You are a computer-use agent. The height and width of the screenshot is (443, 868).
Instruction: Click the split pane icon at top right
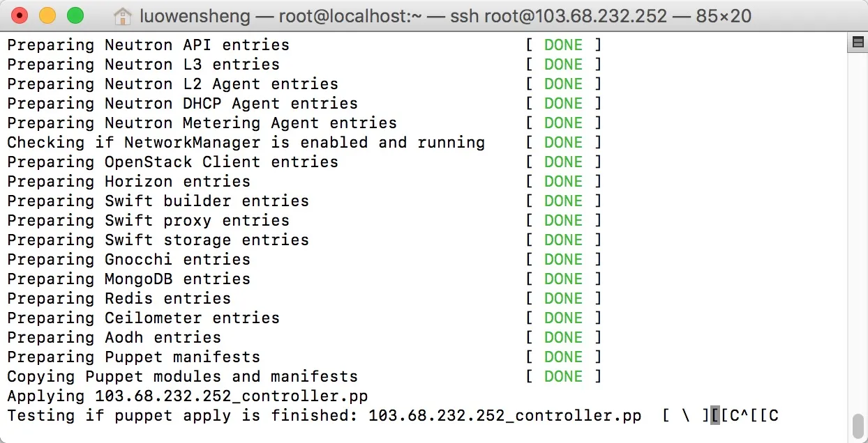(x=858, y=44)
